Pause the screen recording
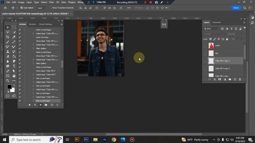 [x=145, y=2]
